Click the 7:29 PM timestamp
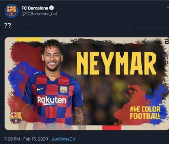 pos(12,139)
